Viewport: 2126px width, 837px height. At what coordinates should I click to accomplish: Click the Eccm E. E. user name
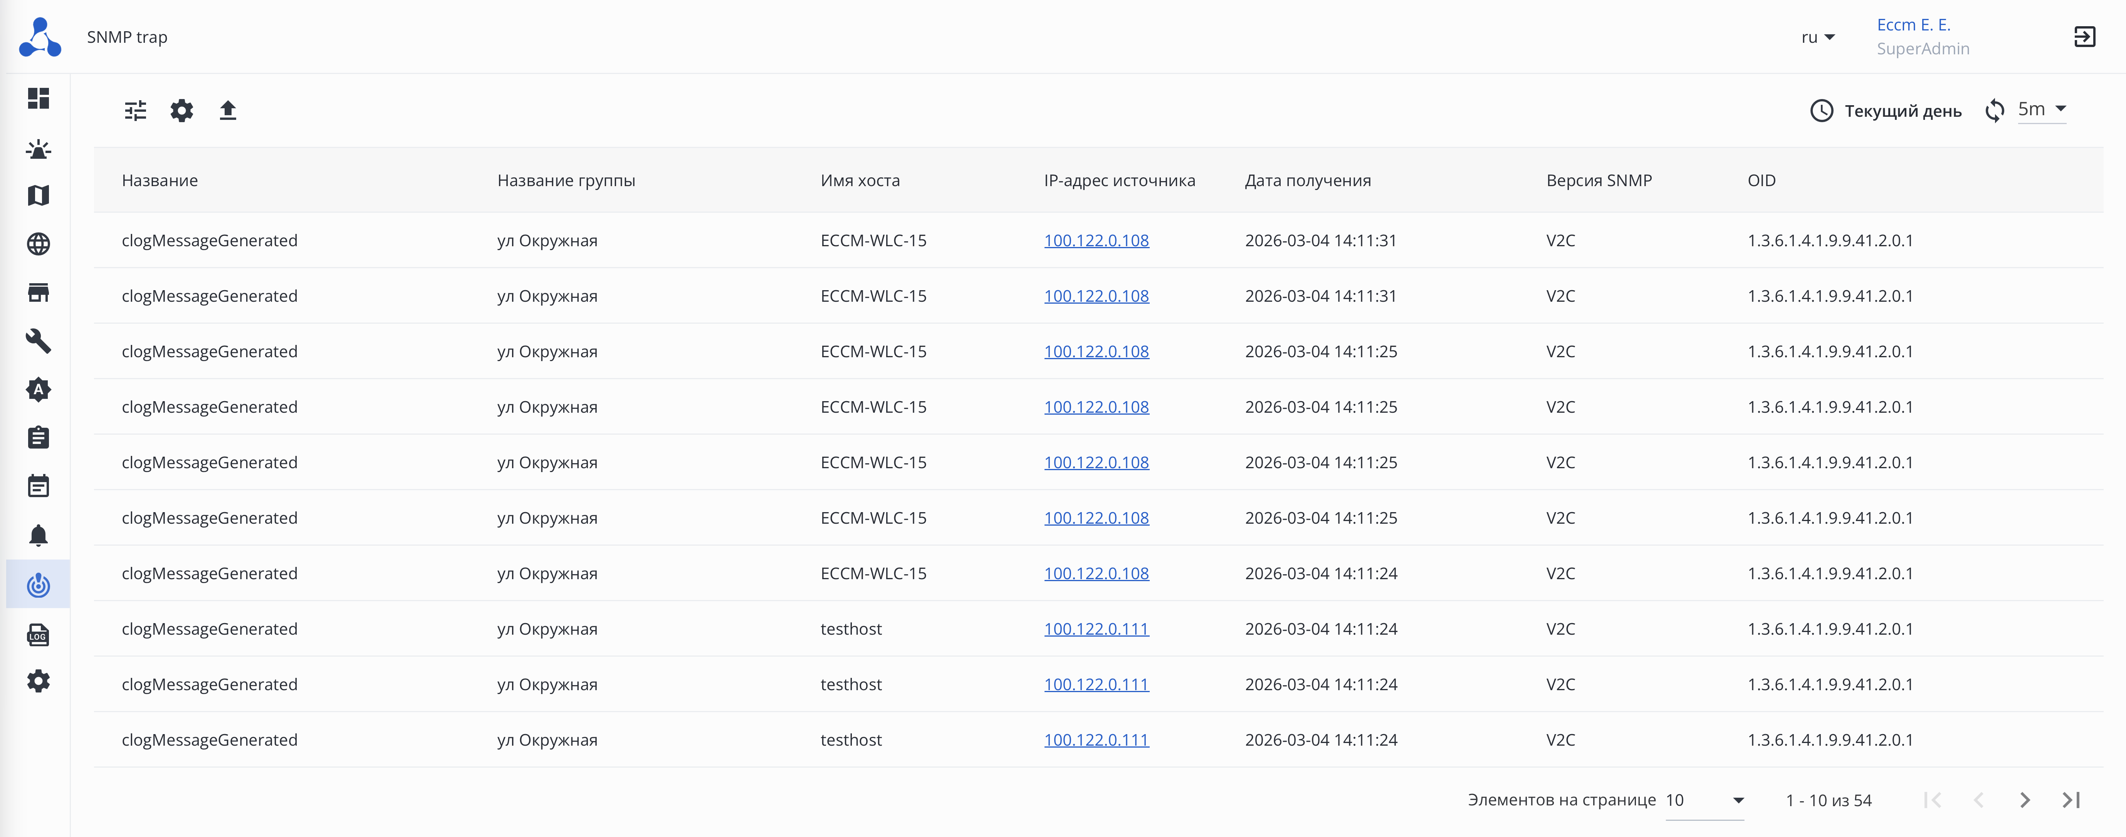point(1913,25)
